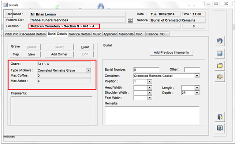
Task: Click the Find button
Action: (85, 54)
